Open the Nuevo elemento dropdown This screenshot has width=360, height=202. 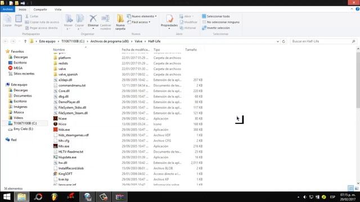point(142,16)
